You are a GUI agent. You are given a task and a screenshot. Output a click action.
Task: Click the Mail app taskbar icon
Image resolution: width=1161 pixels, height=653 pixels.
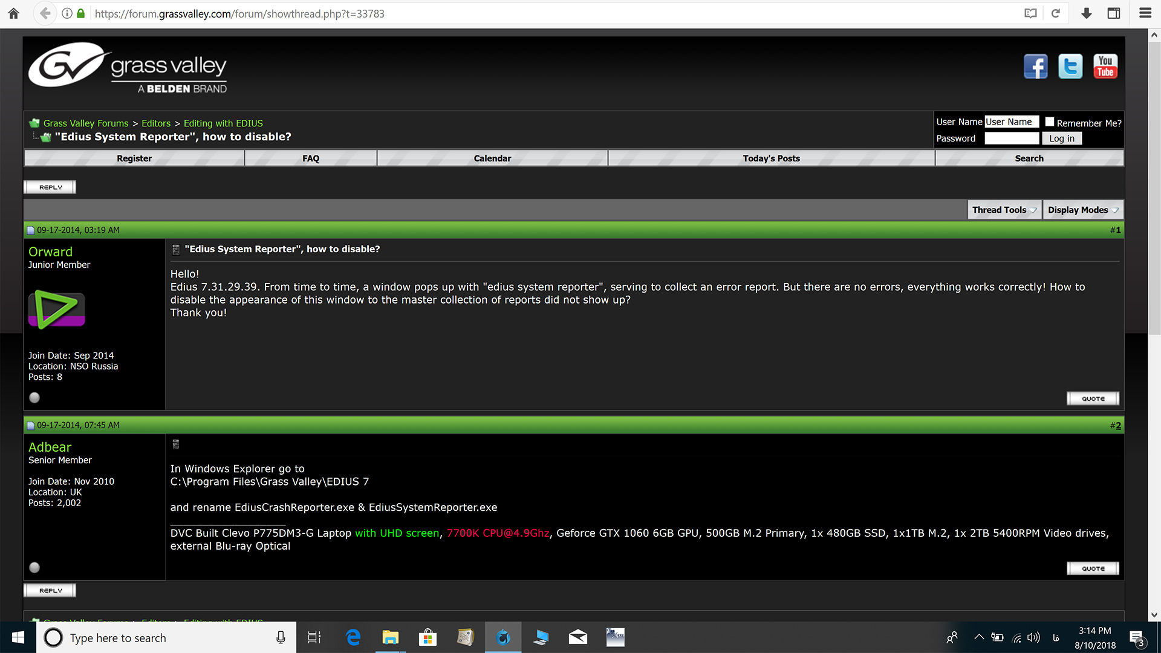point(577,637)
